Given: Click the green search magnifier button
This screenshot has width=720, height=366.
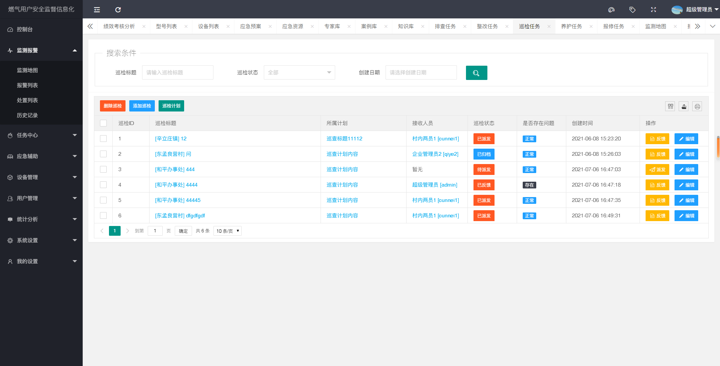Looking at the screenshot, I should click(x=476, y=73).
